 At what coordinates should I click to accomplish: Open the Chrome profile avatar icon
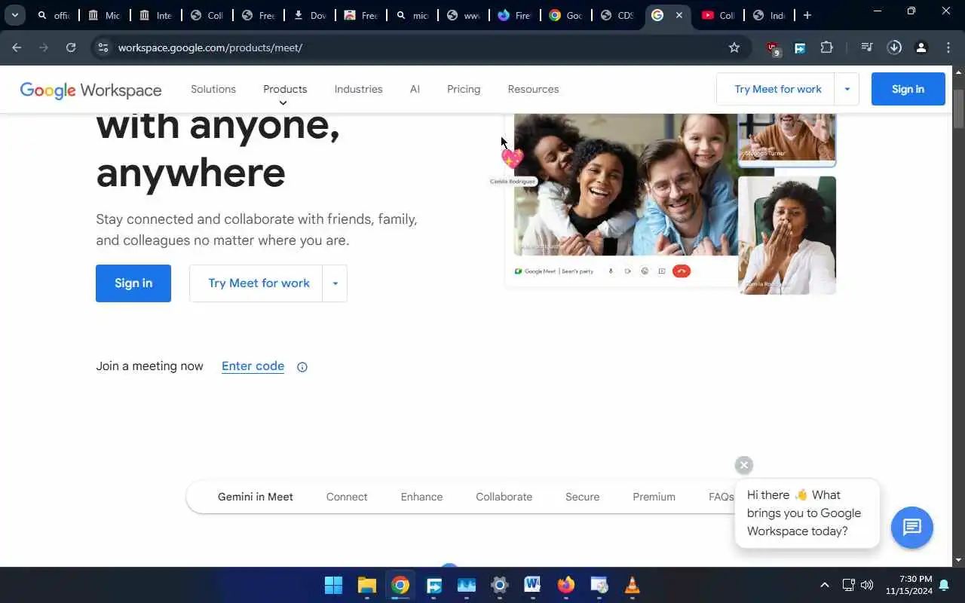[921, 47]
